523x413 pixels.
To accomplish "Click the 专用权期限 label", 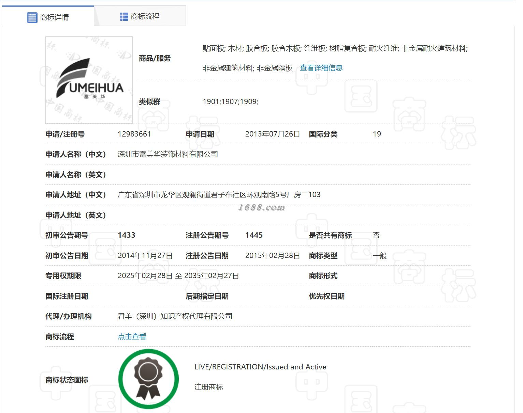I will 63,276.
